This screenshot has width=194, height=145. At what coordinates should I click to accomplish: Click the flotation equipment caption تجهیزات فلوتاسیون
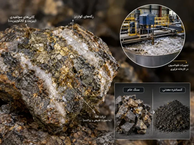pos(178,65)
